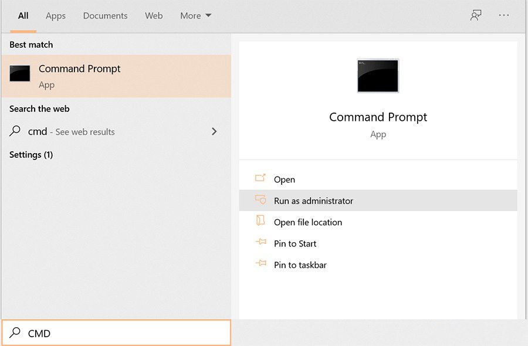Choose Run as administrator
The width and height of the screenshot is (528, 346).
click(378, 201)
